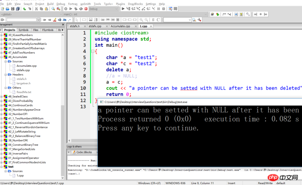Screen dimensions: 302x185
Task: Select 1.cpp under test Sources
Action: (20, 176)
